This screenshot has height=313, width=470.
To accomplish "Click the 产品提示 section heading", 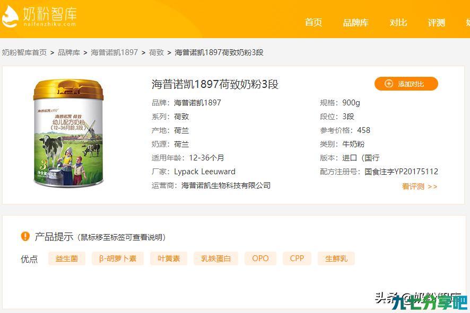I will 54,237.
